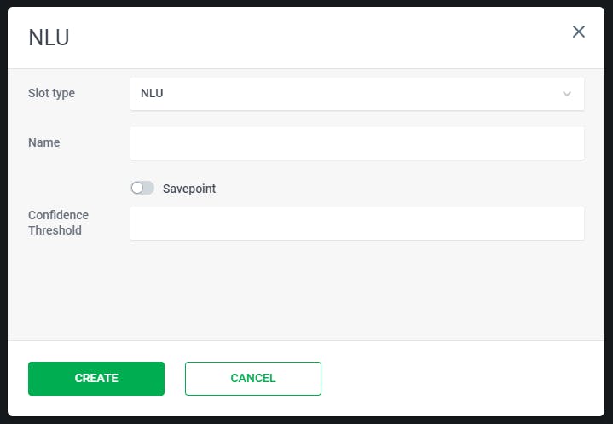Expand the Slot type dropdown chevron
The width and height of the screenshot is (613, 424).
point(567,94)
